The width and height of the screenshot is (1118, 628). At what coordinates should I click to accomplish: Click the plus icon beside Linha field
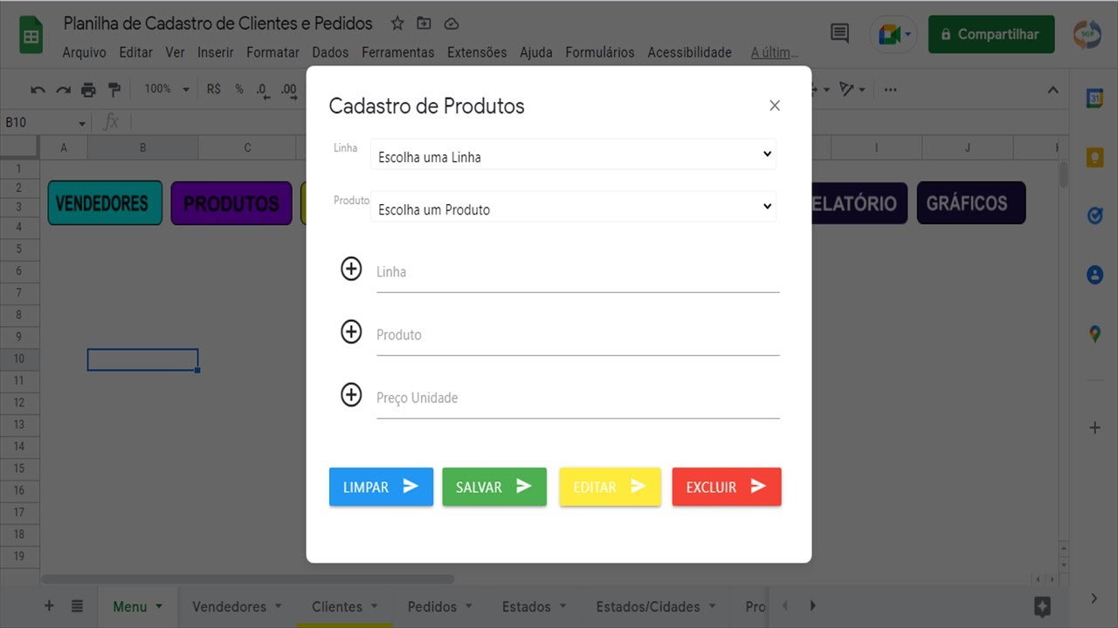point(351,269)
